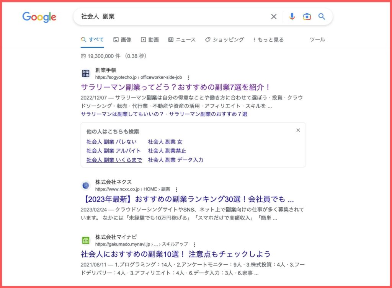Click the 創業手帳 site favicon
This screenshot has height=288, width=392.
(86, 73)
